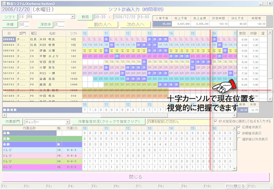The width and height of the screenshot is (274, 190).
Task: Click left arrow of horizontal scrollbar
Action: [5, 115]
